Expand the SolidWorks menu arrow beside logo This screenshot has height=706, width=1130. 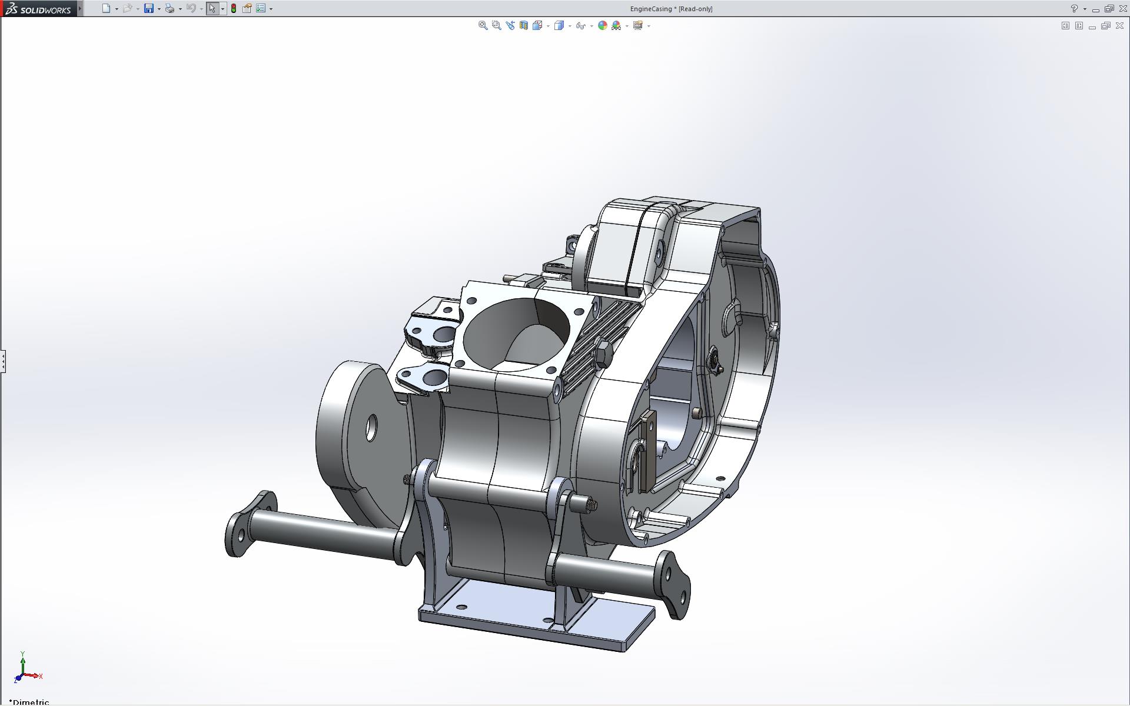(80, 8)
